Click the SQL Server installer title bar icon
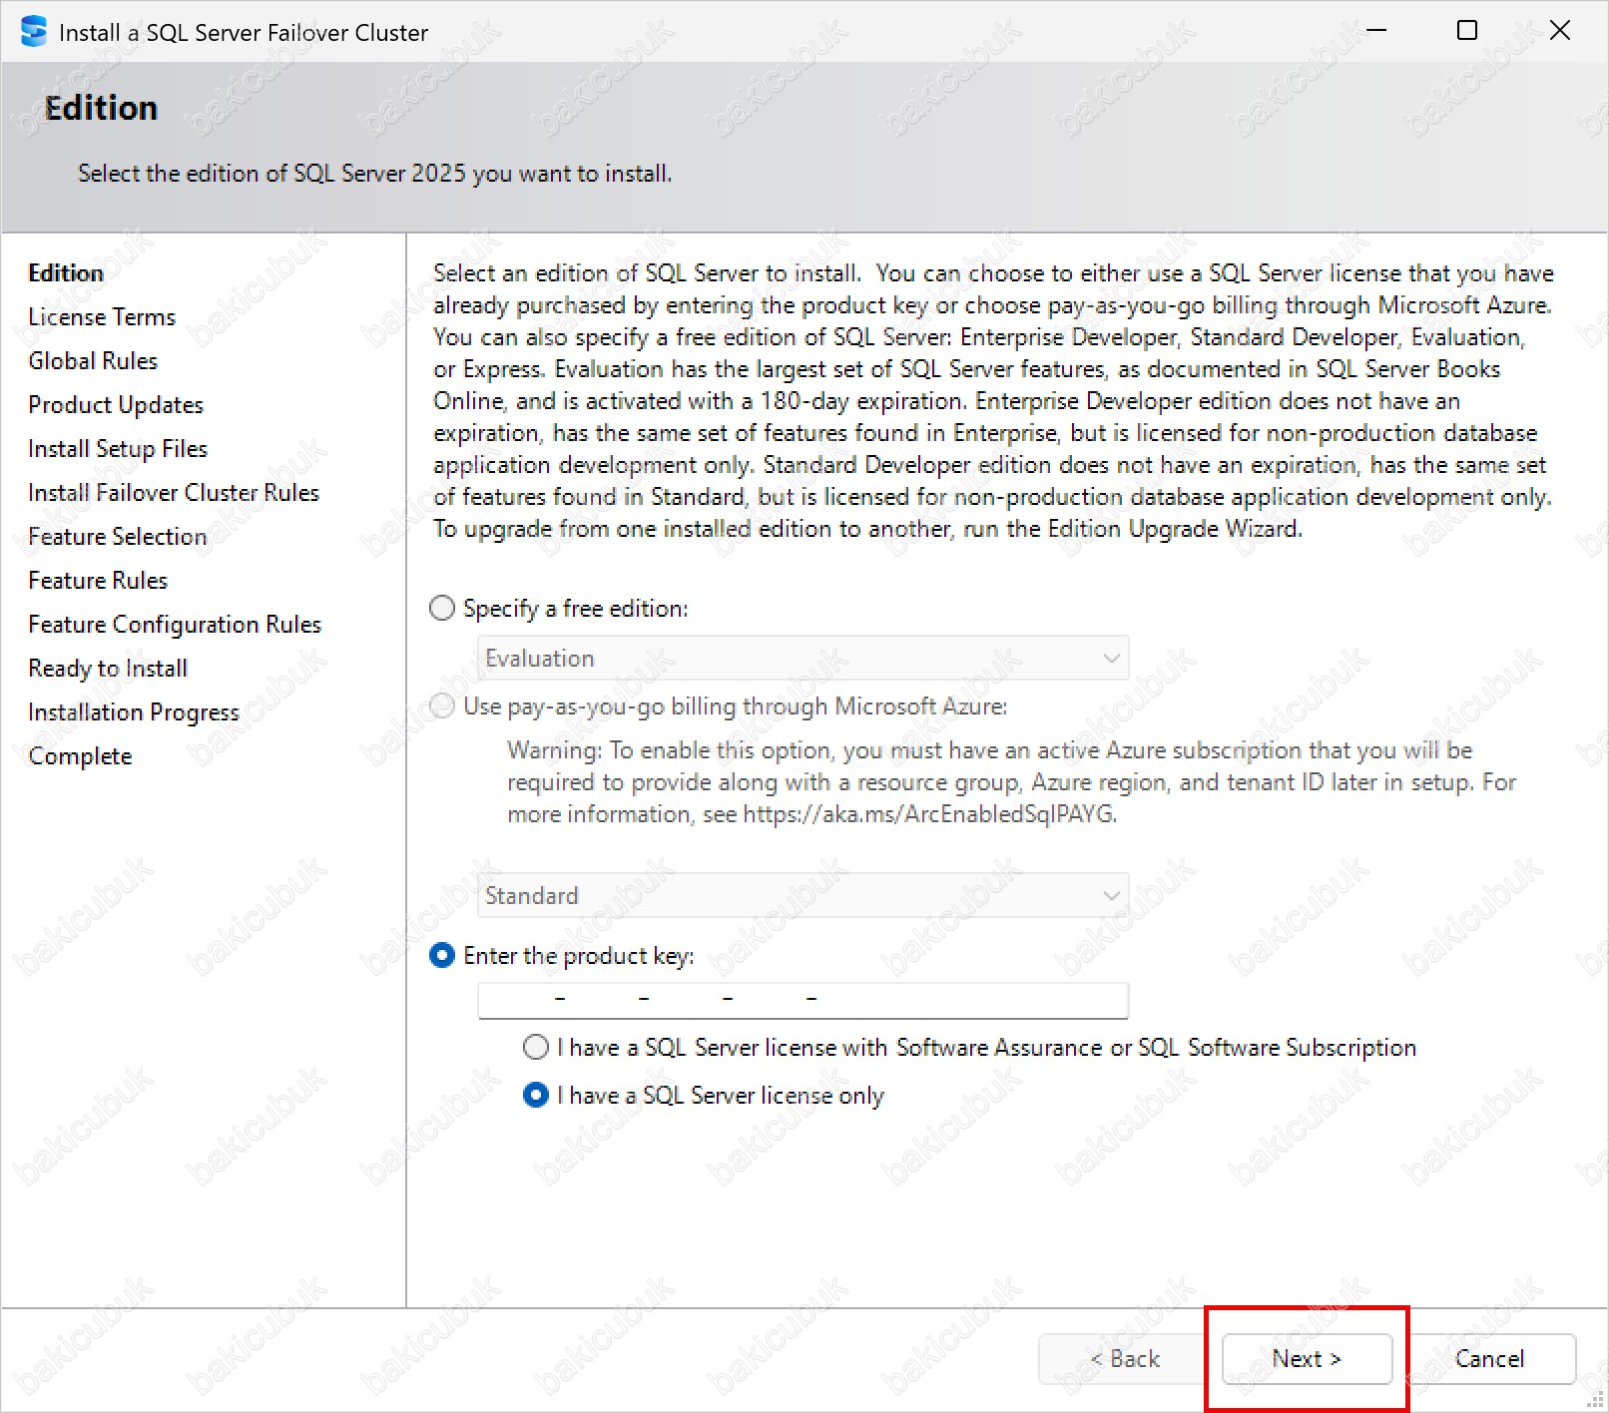Image resolution: width=1609 pixels, height=1413 pixels. coord(33,32)
